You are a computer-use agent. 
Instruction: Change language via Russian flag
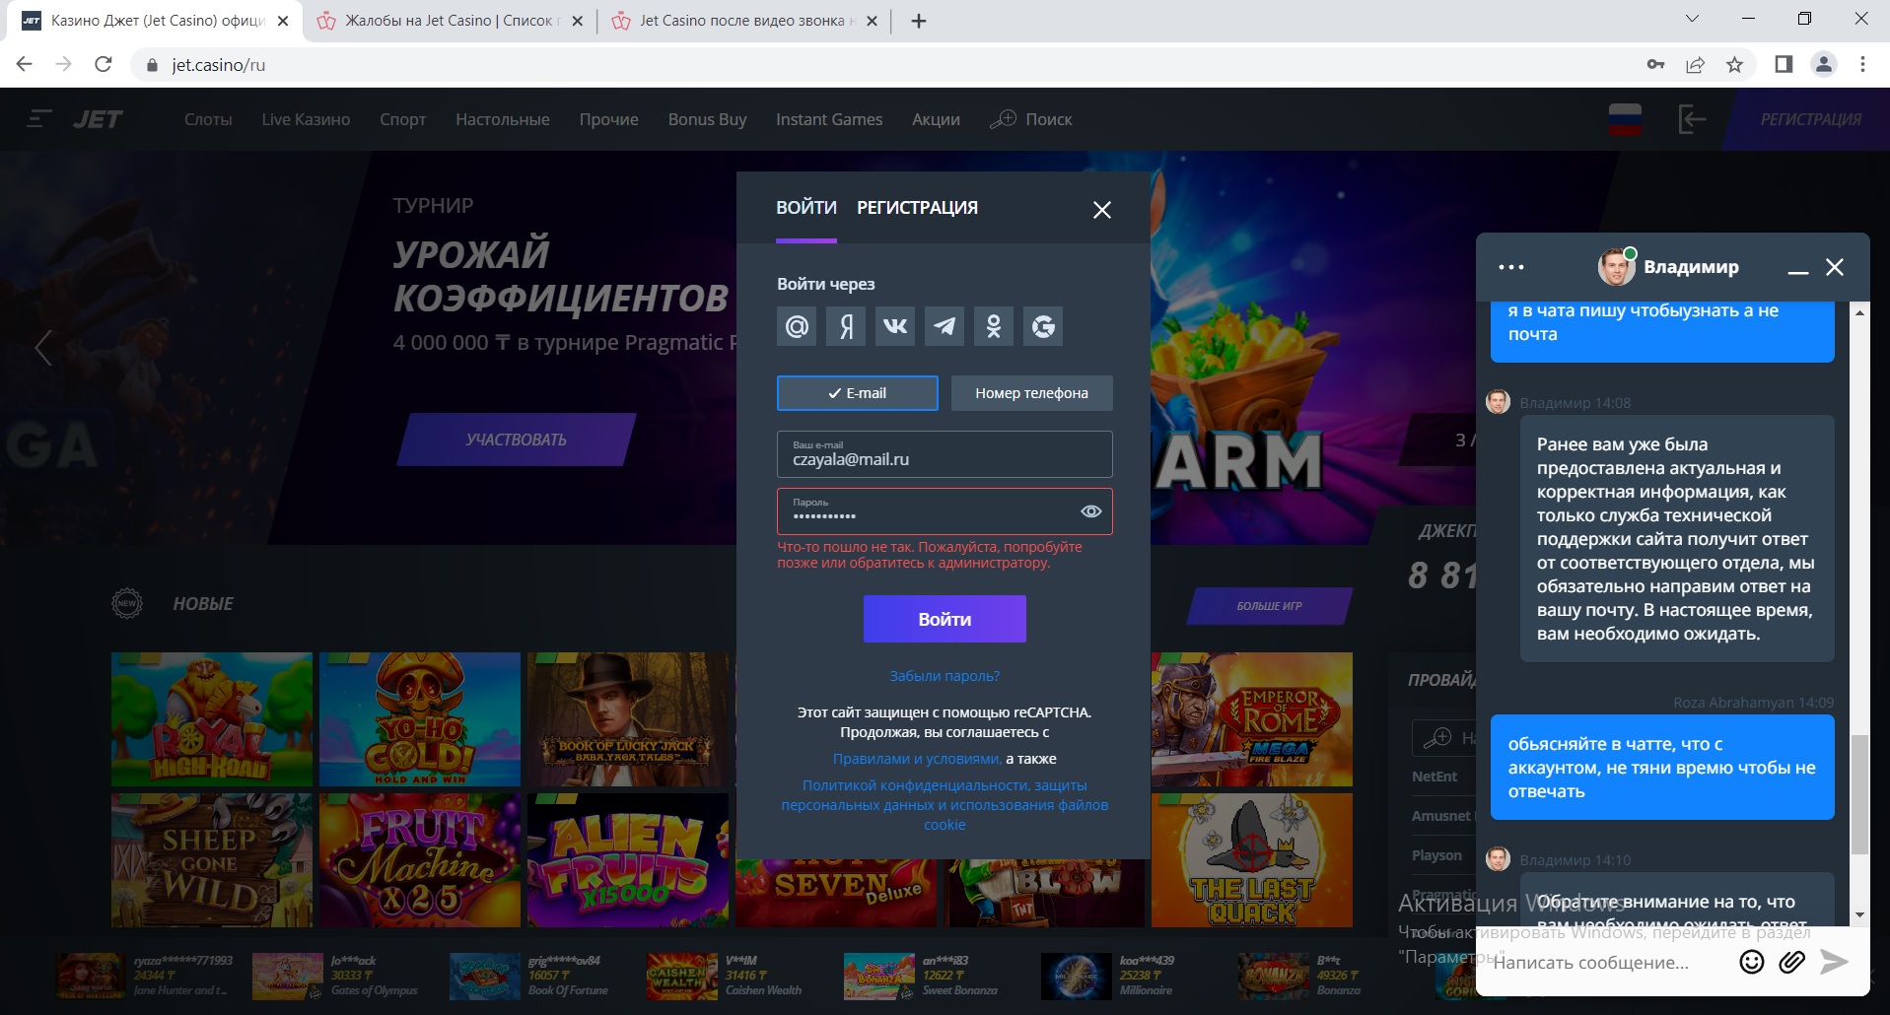(1625, 119)
